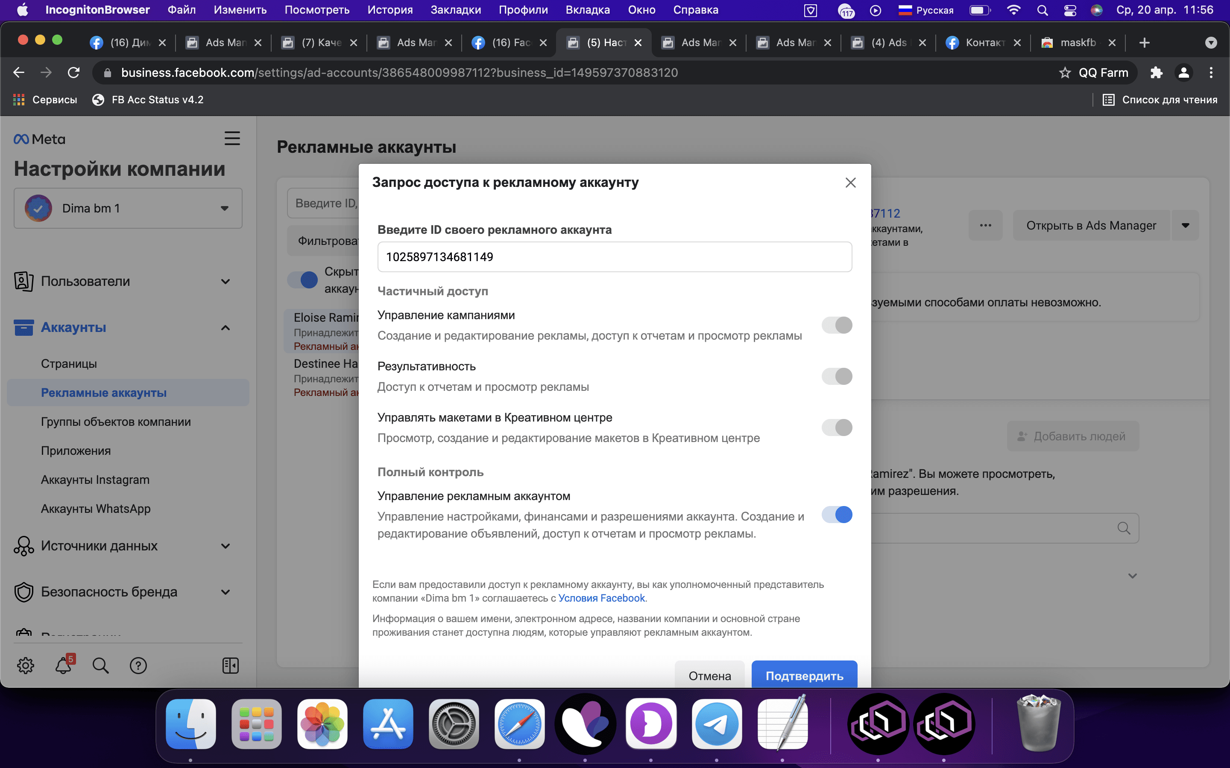
Task: Open the browser tab list dropdown arrow
Action: [x=1211, y=43]
